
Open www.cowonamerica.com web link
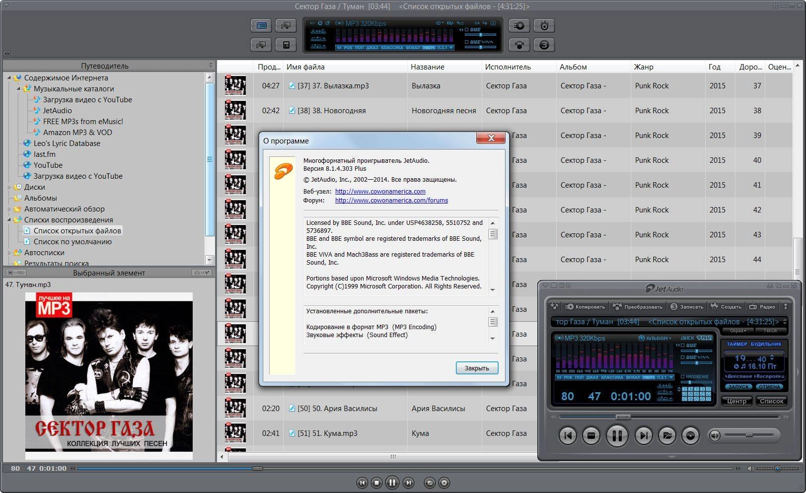pos(380,191)
